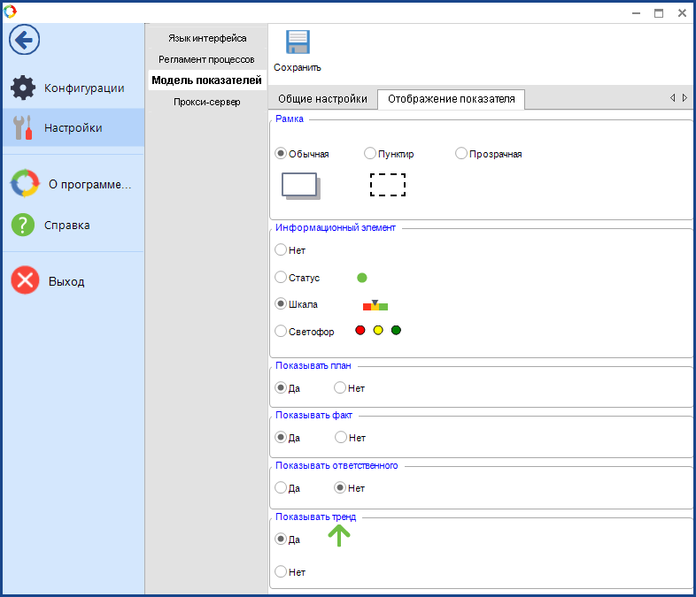Click the red Выход exit icon
696x597 pixels.
[x=24, y=281]
